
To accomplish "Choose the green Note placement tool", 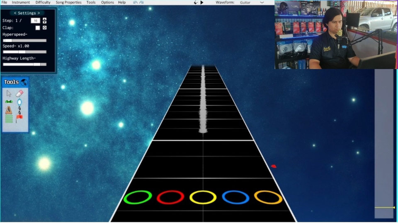I will pos(9,102).
